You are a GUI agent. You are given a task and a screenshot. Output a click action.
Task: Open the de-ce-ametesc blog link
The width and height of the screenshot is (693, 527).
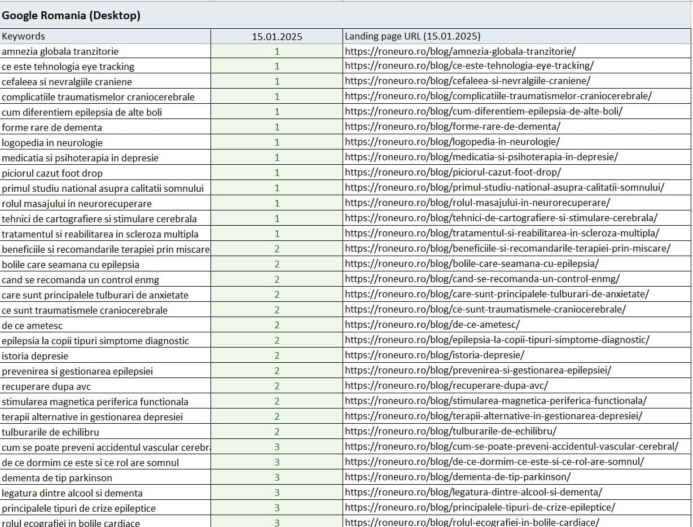tap(432, 324)
